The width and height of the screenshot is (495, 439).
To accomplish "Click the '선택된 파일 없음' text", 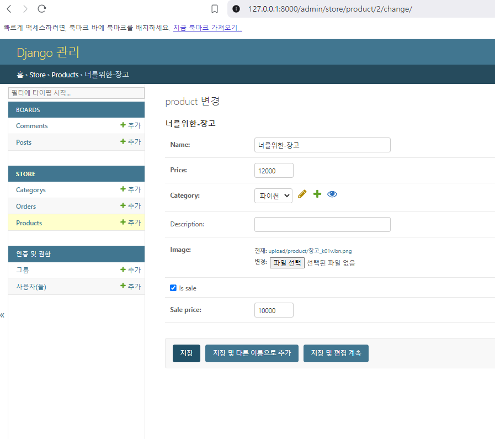I will tap(331, 263).
